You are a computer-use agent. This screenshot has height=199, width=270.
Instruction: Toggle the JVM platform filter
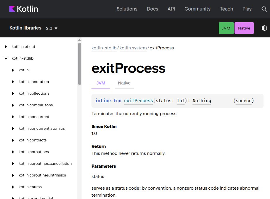pos(226,28)
